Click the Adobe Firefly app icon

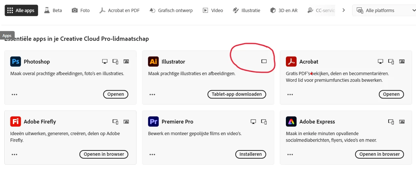click(x=15, y=122)
